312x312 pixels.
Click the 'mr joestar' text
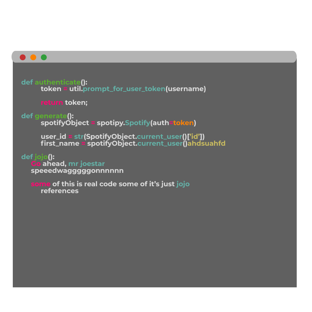pos(86,164)
